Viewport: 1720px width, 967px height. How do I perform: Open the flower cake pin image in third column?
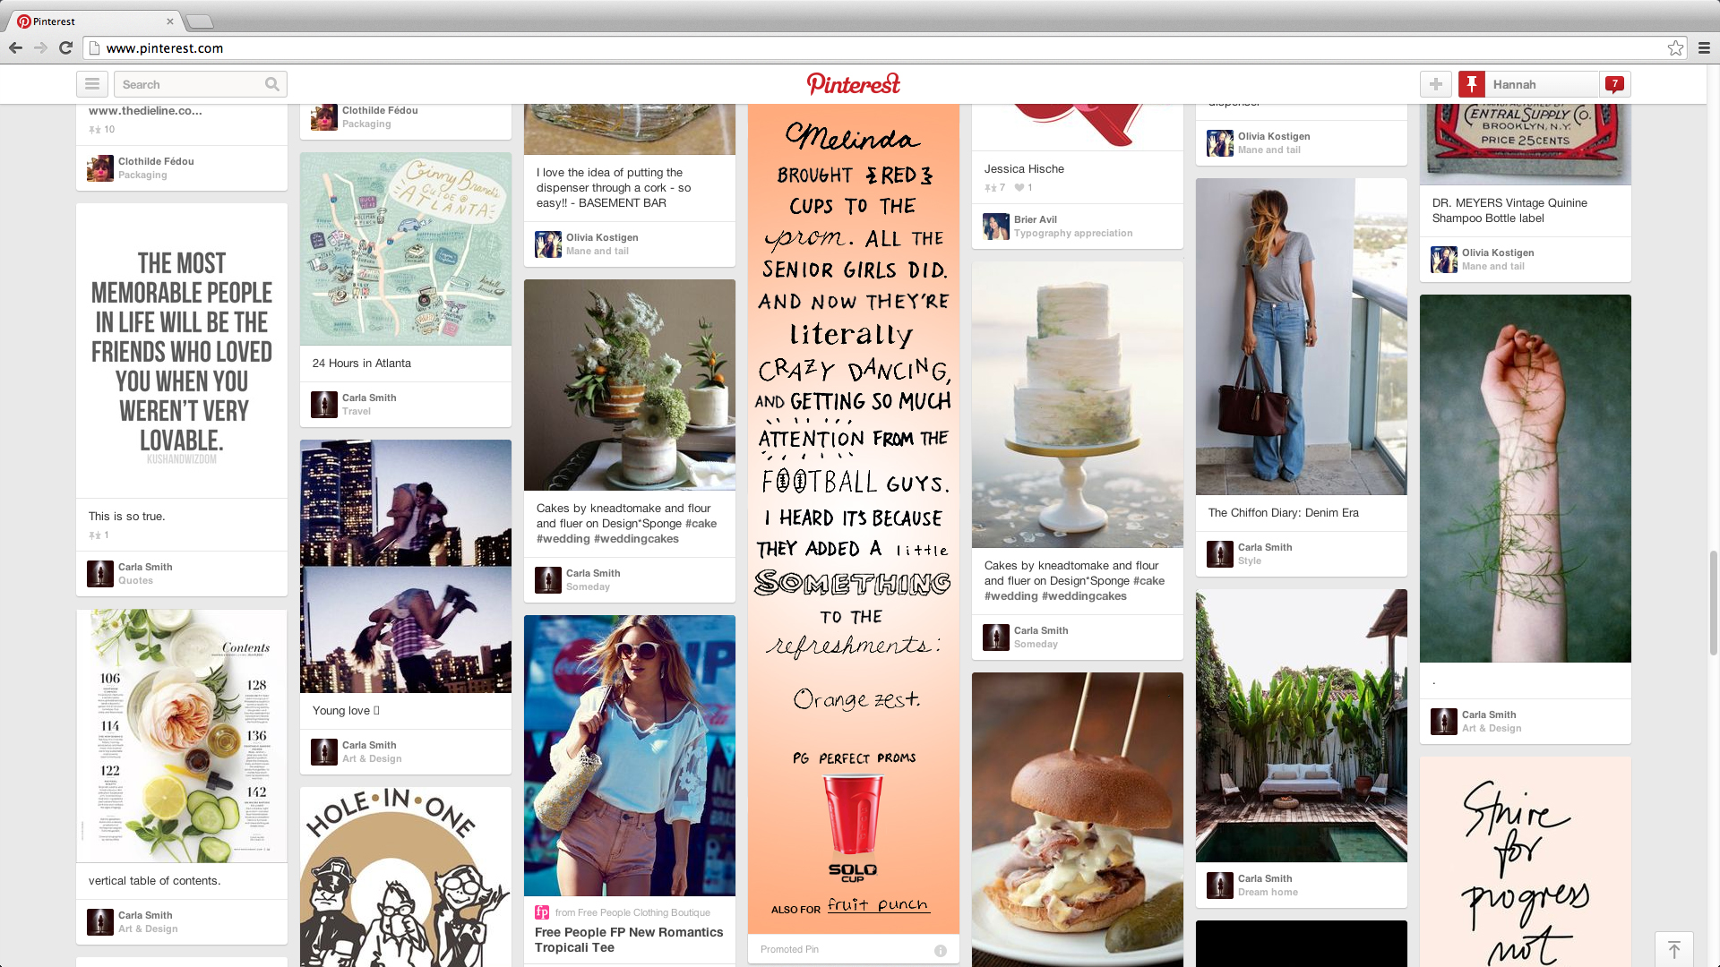tap(630, 385)
